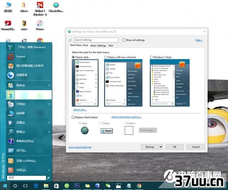Click the empty Custom image preview box

129,130
